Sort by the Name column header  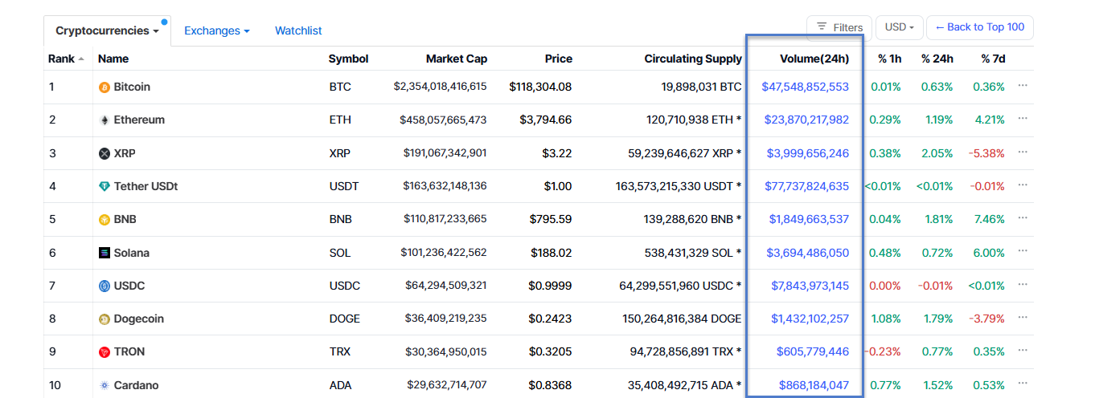pos(113,59)
